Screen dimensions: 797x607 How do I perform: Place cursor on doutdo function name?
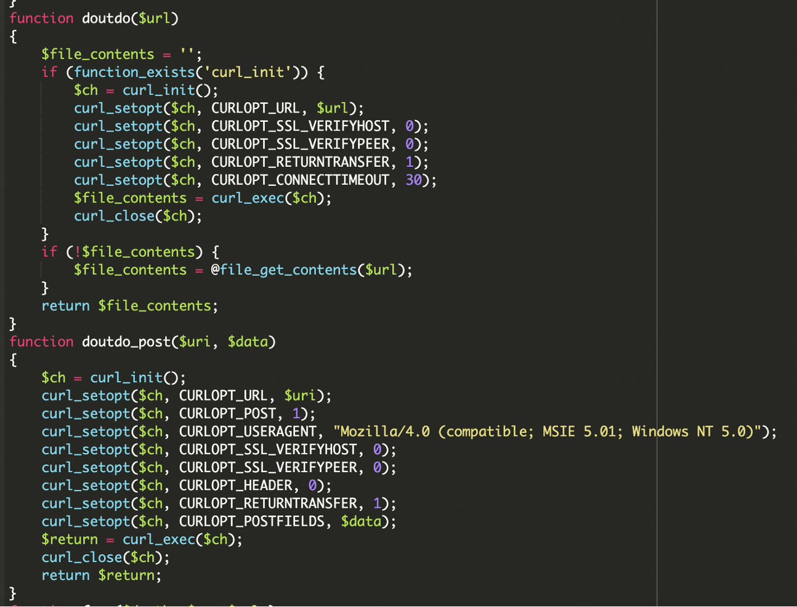point(106,18)
